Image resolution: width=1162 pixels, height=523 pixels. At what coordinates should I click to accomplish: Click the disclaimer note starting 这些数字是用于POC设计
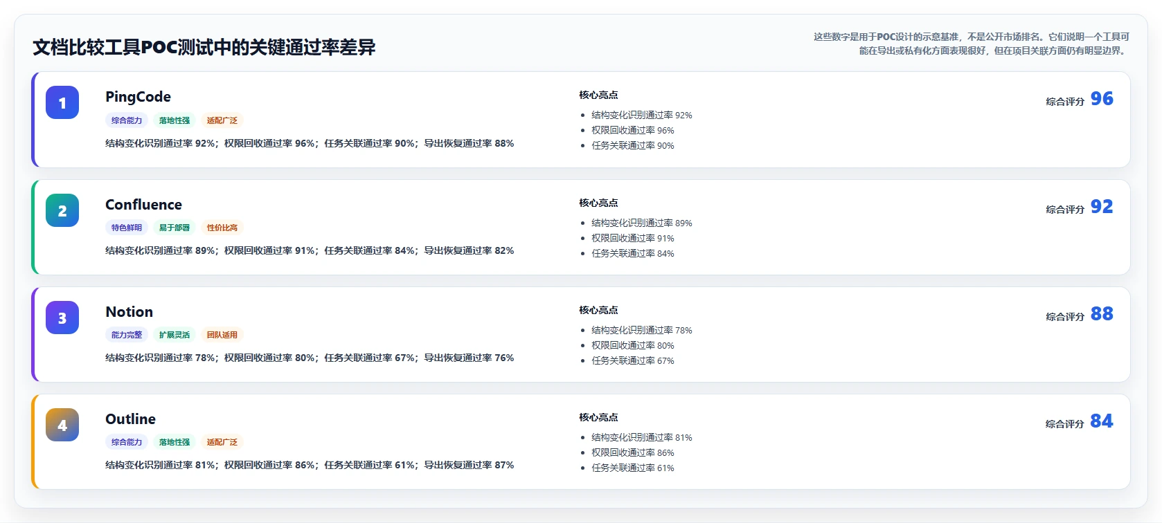click(972, 44)
